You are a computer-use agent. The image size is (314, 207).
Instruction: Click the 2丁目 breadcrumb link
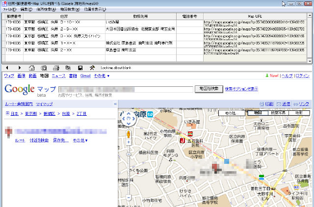point(82,114)
